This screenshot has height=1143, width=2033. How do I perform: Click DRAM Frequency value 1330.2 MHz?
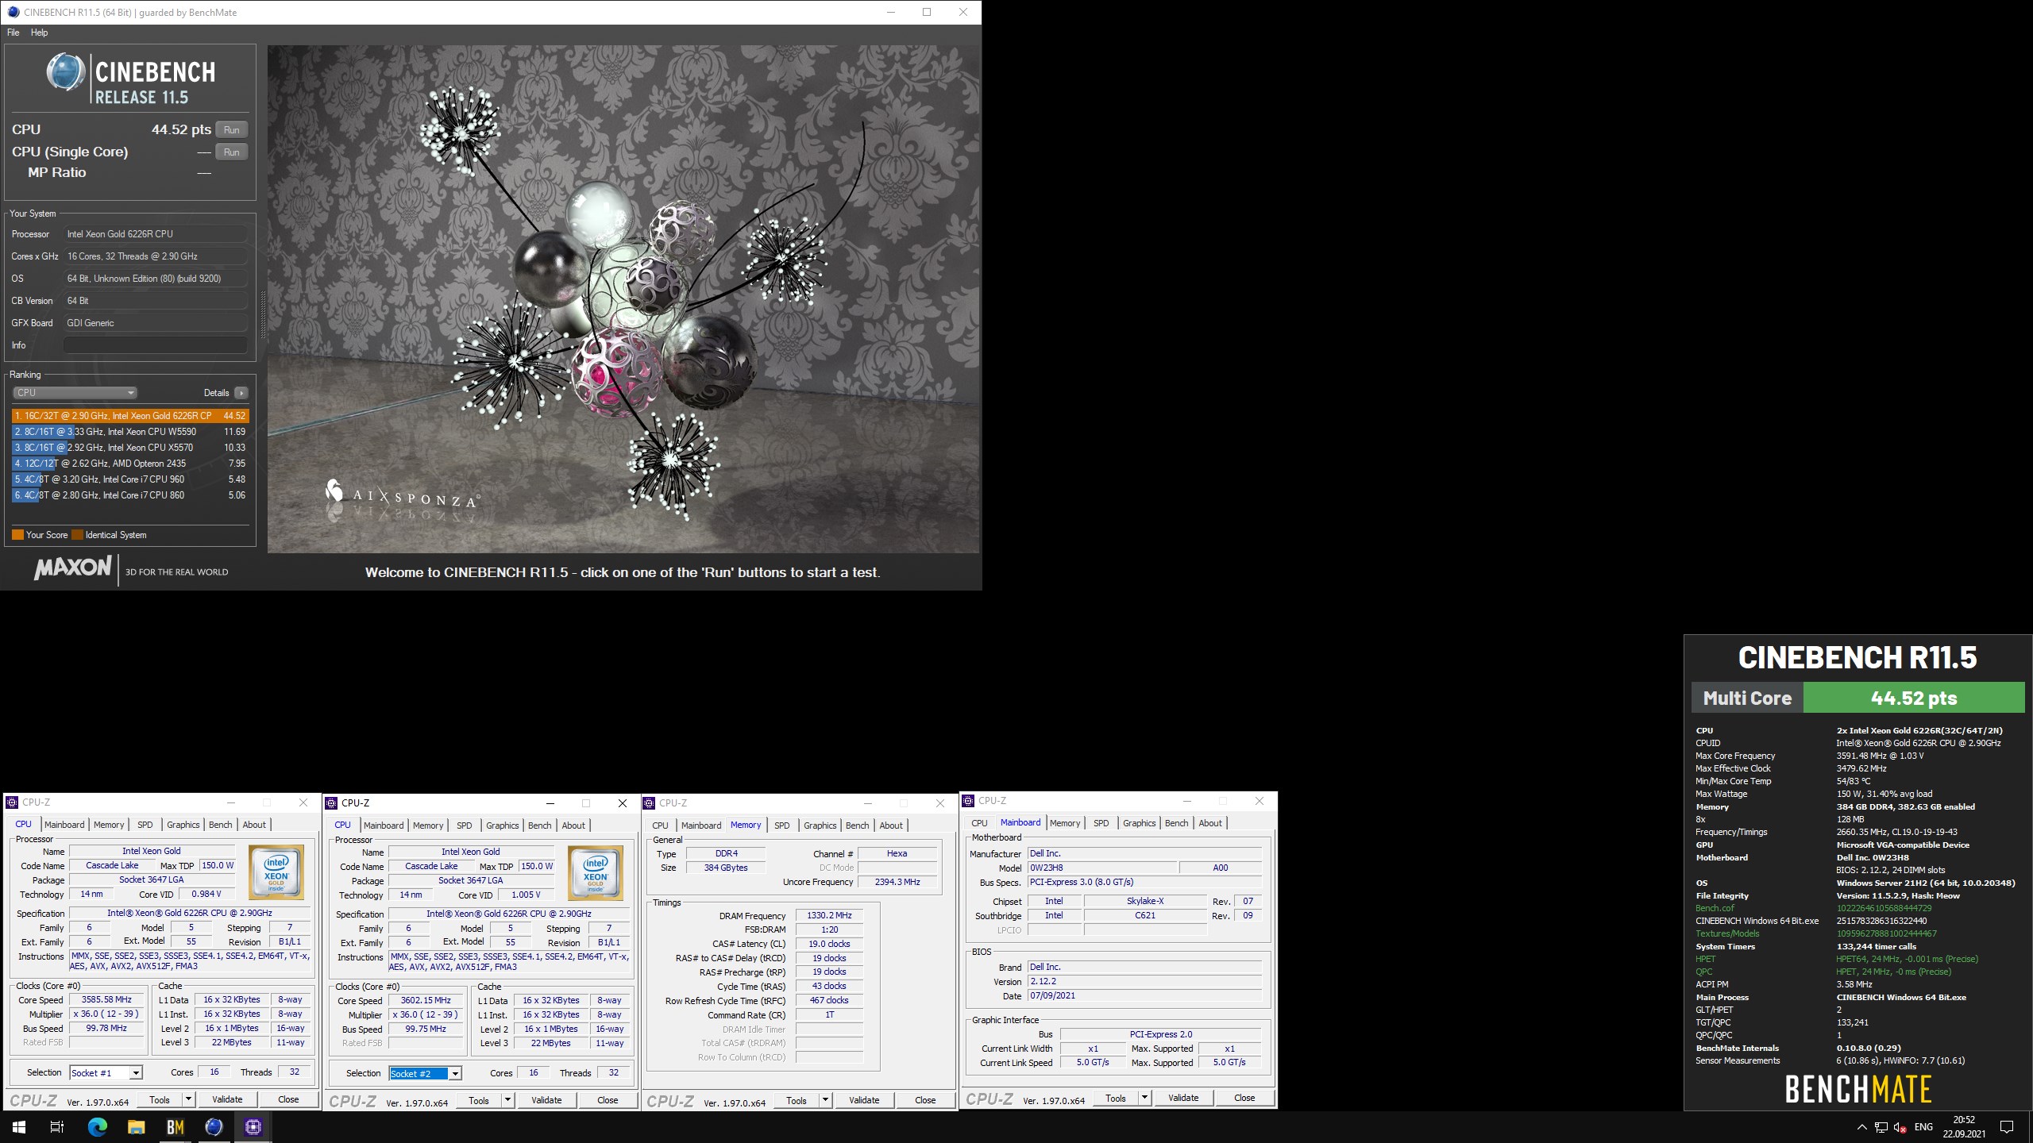(829, 915)
